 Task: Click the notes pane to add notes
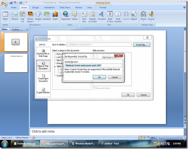[x=107, y=132]
